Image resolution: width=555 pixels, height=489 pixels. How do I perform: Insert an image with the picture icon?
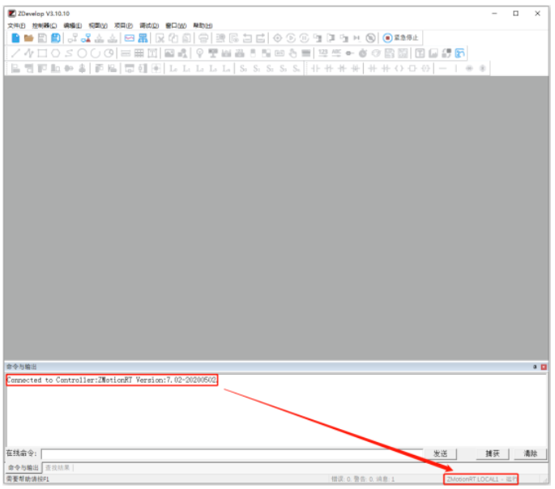(x=169, y=53)
